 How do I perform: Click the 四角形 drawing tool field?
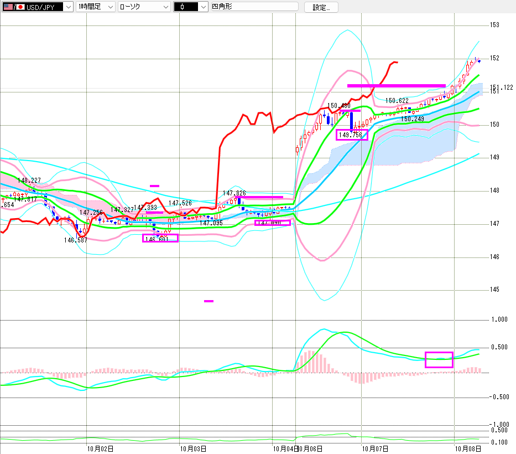coord(254,7)
